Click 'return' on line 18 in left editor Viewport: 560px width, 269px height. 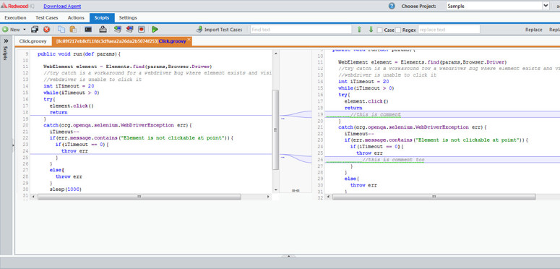59,112
